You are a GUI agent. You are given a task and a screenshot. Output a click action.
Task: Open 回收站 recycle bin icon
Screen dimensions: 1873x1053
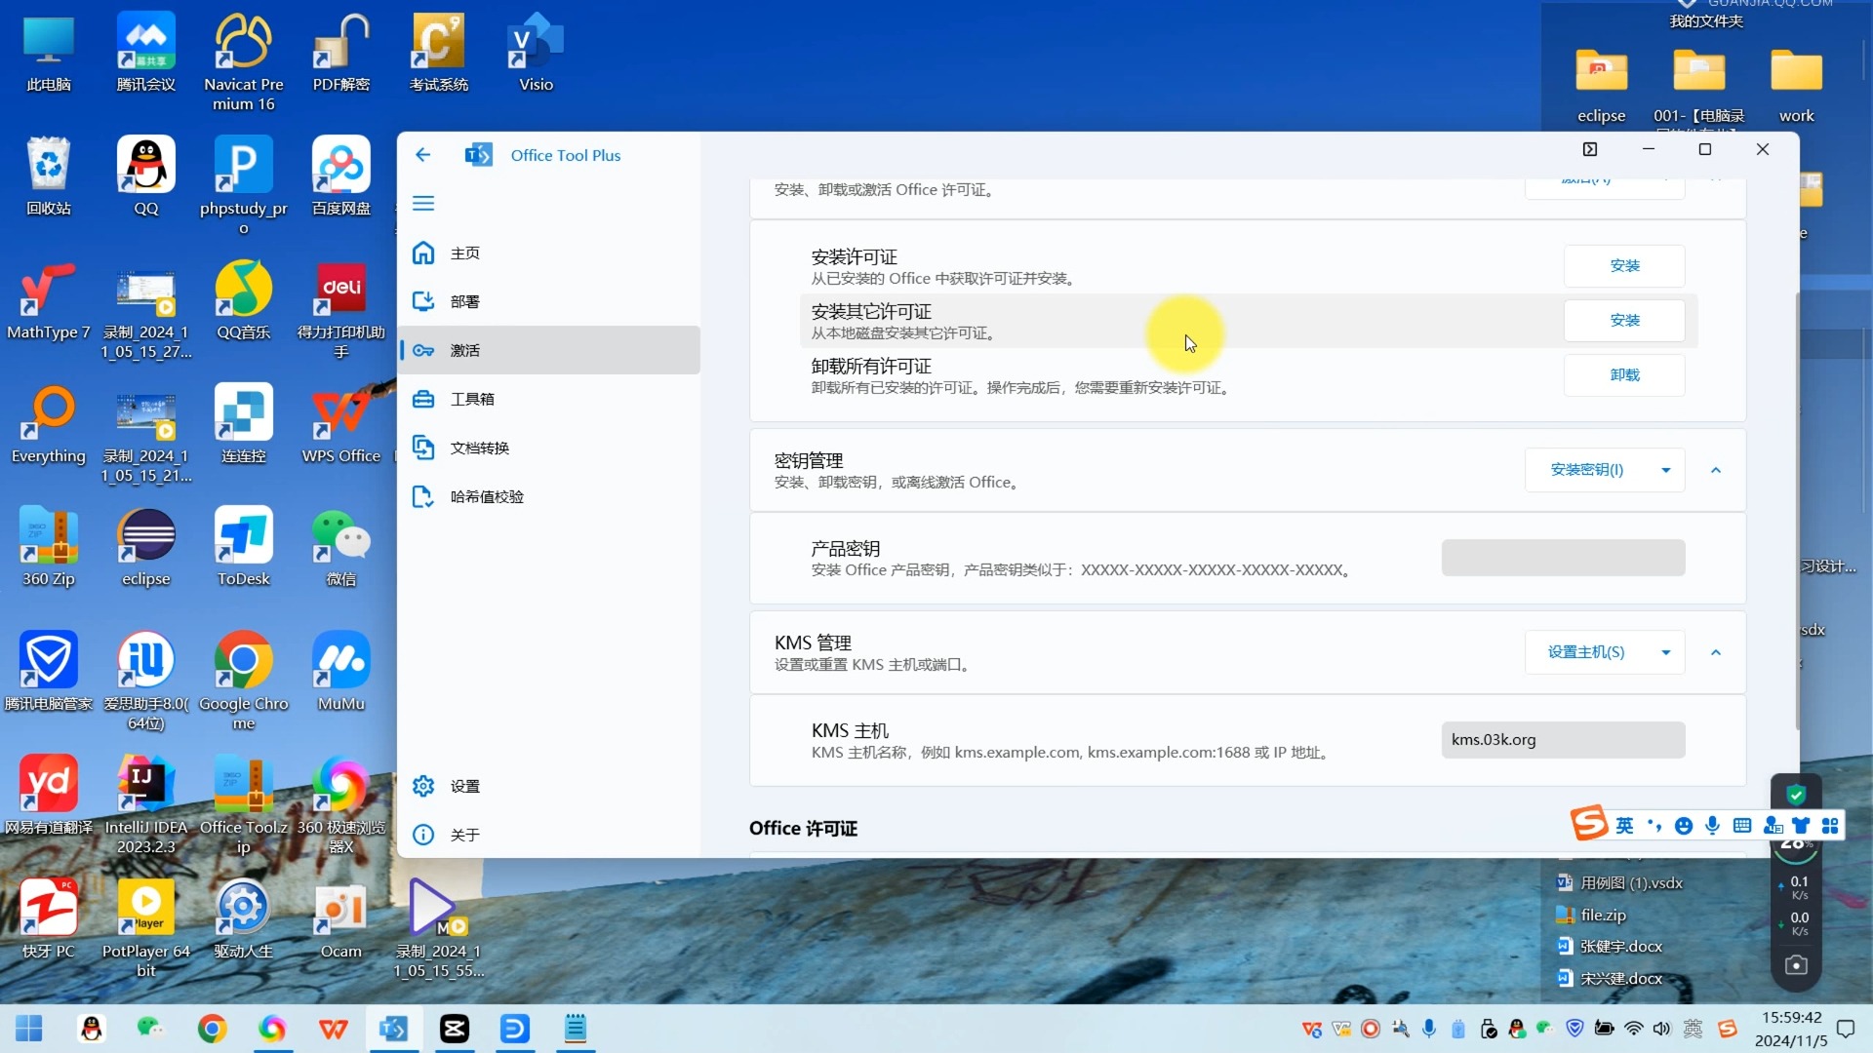[49, 177]
